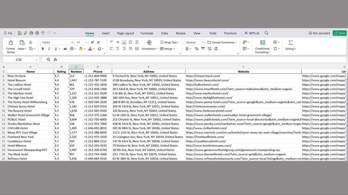The width and height of the screenshot is (348, 195).
Task: Click the Cut scissors icon
Action: pyautogui.click(x=30, y=42)
